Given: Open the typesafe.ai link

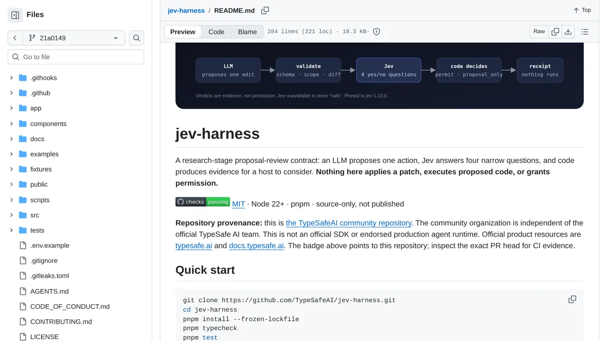Looking at the screenshot, I should click(x=193, y=246).
